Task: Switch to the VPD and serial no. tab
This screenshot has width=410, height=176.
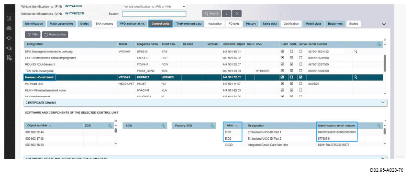Action: (x=132, y=24)
